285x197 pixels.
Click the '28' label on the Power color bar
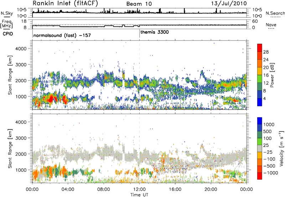[x=266, y=52]
